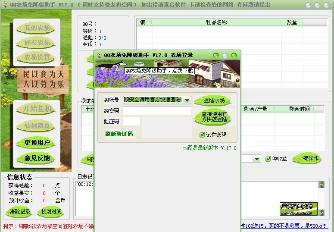Click the 开始挂机 button
The image size is (334, 232).
[x=36, y=109]
